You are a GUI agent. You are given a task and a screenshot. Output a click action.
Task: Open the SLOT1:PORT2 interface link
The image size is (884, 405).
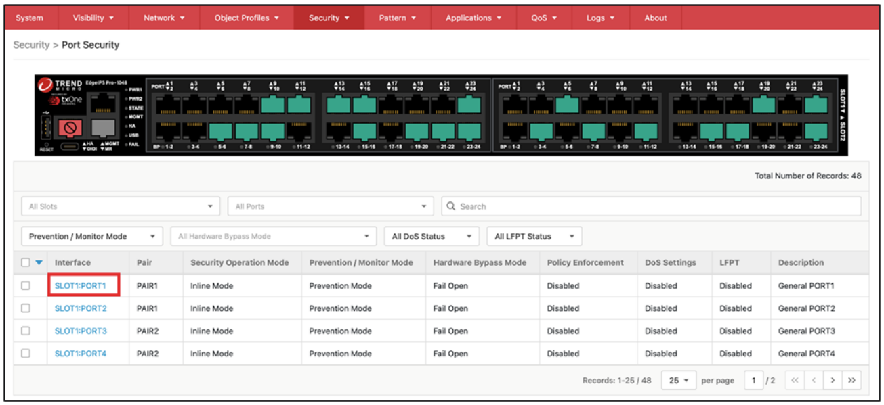(81, 308)
